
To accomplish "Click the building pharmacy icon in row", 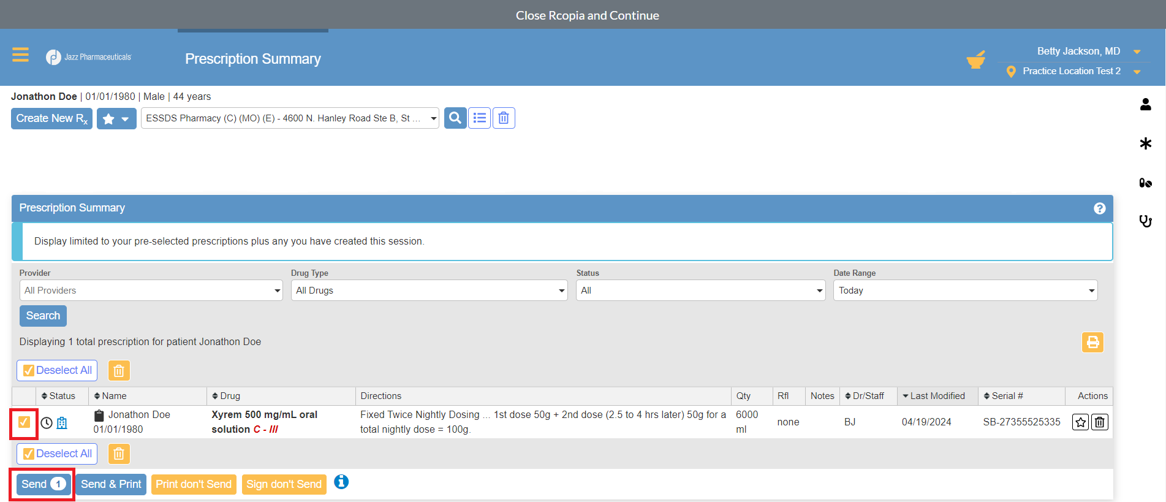I will [x=62, y=422].
